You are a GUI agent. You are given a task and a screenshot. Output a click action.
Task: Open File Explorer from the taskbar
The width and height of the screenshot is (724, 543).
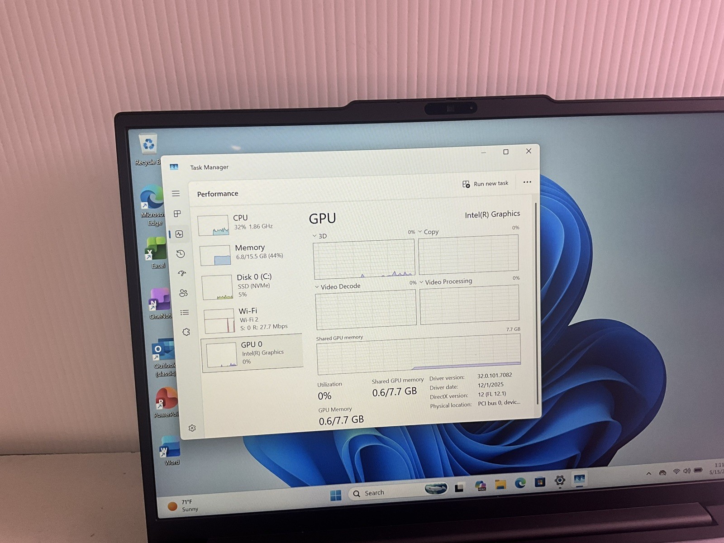point(500,485)
